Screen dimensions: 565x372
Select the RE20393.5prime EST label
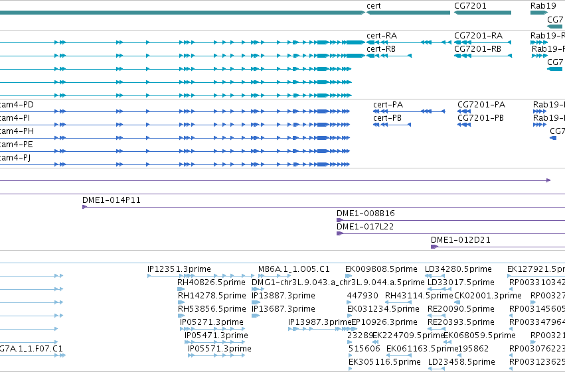point(461,322)
